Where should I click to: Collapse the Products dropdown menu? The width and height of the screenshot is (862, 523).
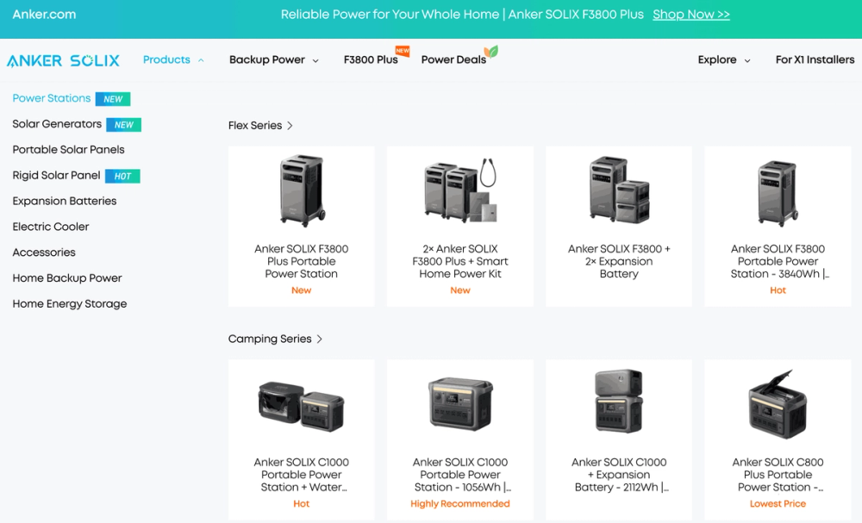(173, 59)
